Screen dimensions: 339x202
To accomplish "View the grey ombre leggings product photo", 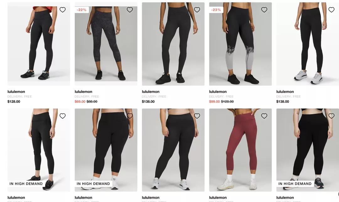I will tap(240, 44).
